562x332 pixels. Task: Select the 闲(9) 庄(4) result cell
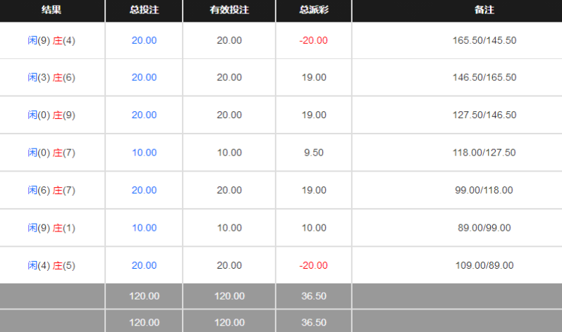click(51, 40)
